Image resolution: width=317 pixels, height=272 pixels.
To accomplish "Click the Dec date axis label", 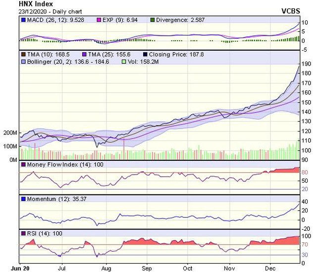I will 270,269.
